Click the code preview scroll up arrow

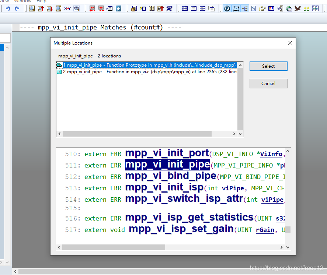288,151
